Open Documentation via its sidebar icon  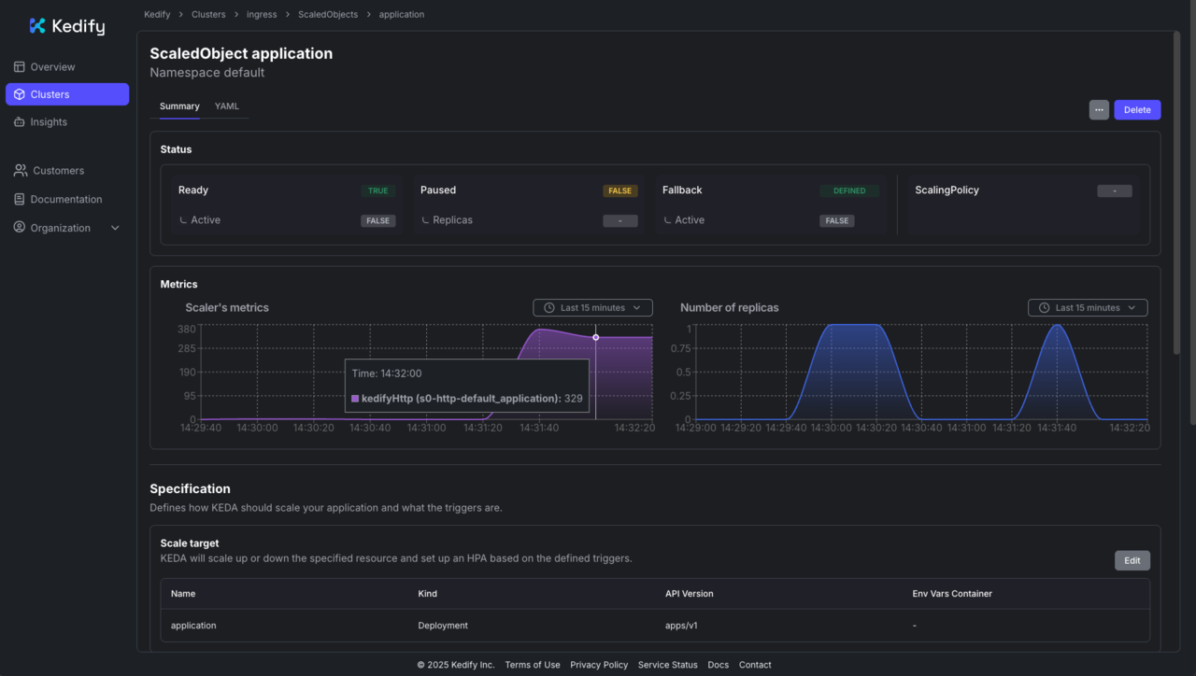(19, 199)
